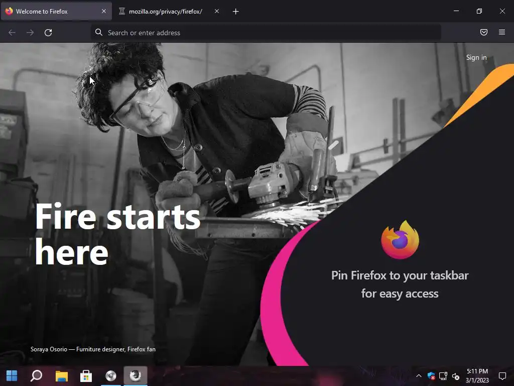The image size is (514, 386).
Task: Click the active Firefox taskbar icon
Action: (x=136, y=375)
